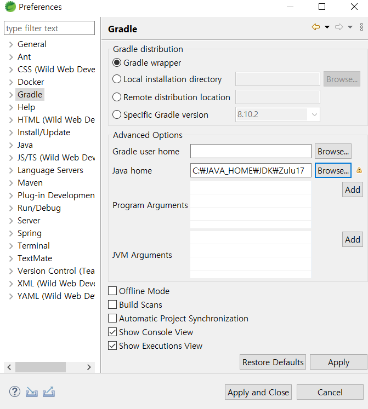Screen dimensions: 368x409
Task: Click the Gradle user home text field
Action: pyautogui.click(x=251, y=151)
